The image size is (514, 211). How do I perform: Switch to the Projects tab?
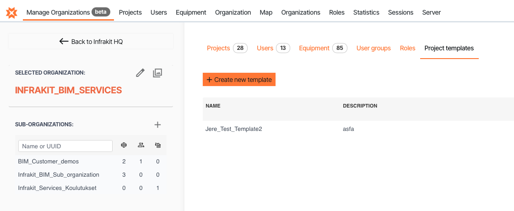(x=218, y=48)
